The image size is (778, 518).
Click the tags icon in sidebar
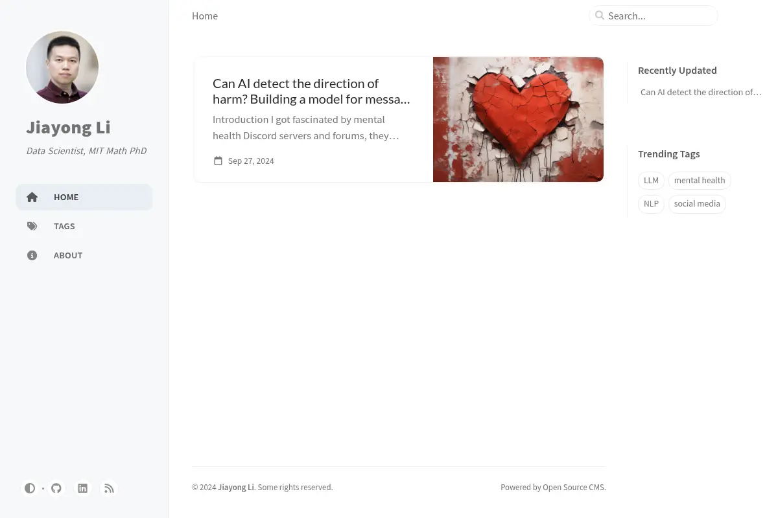click(32, 226)
